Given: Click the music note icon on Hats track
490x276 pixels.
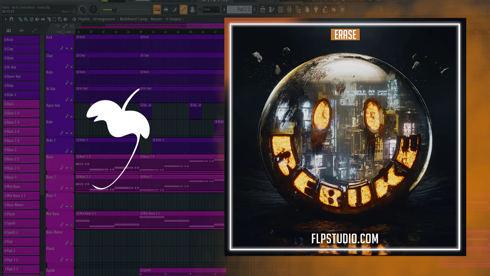Looking at the screenshot, I should pos(67,82).
